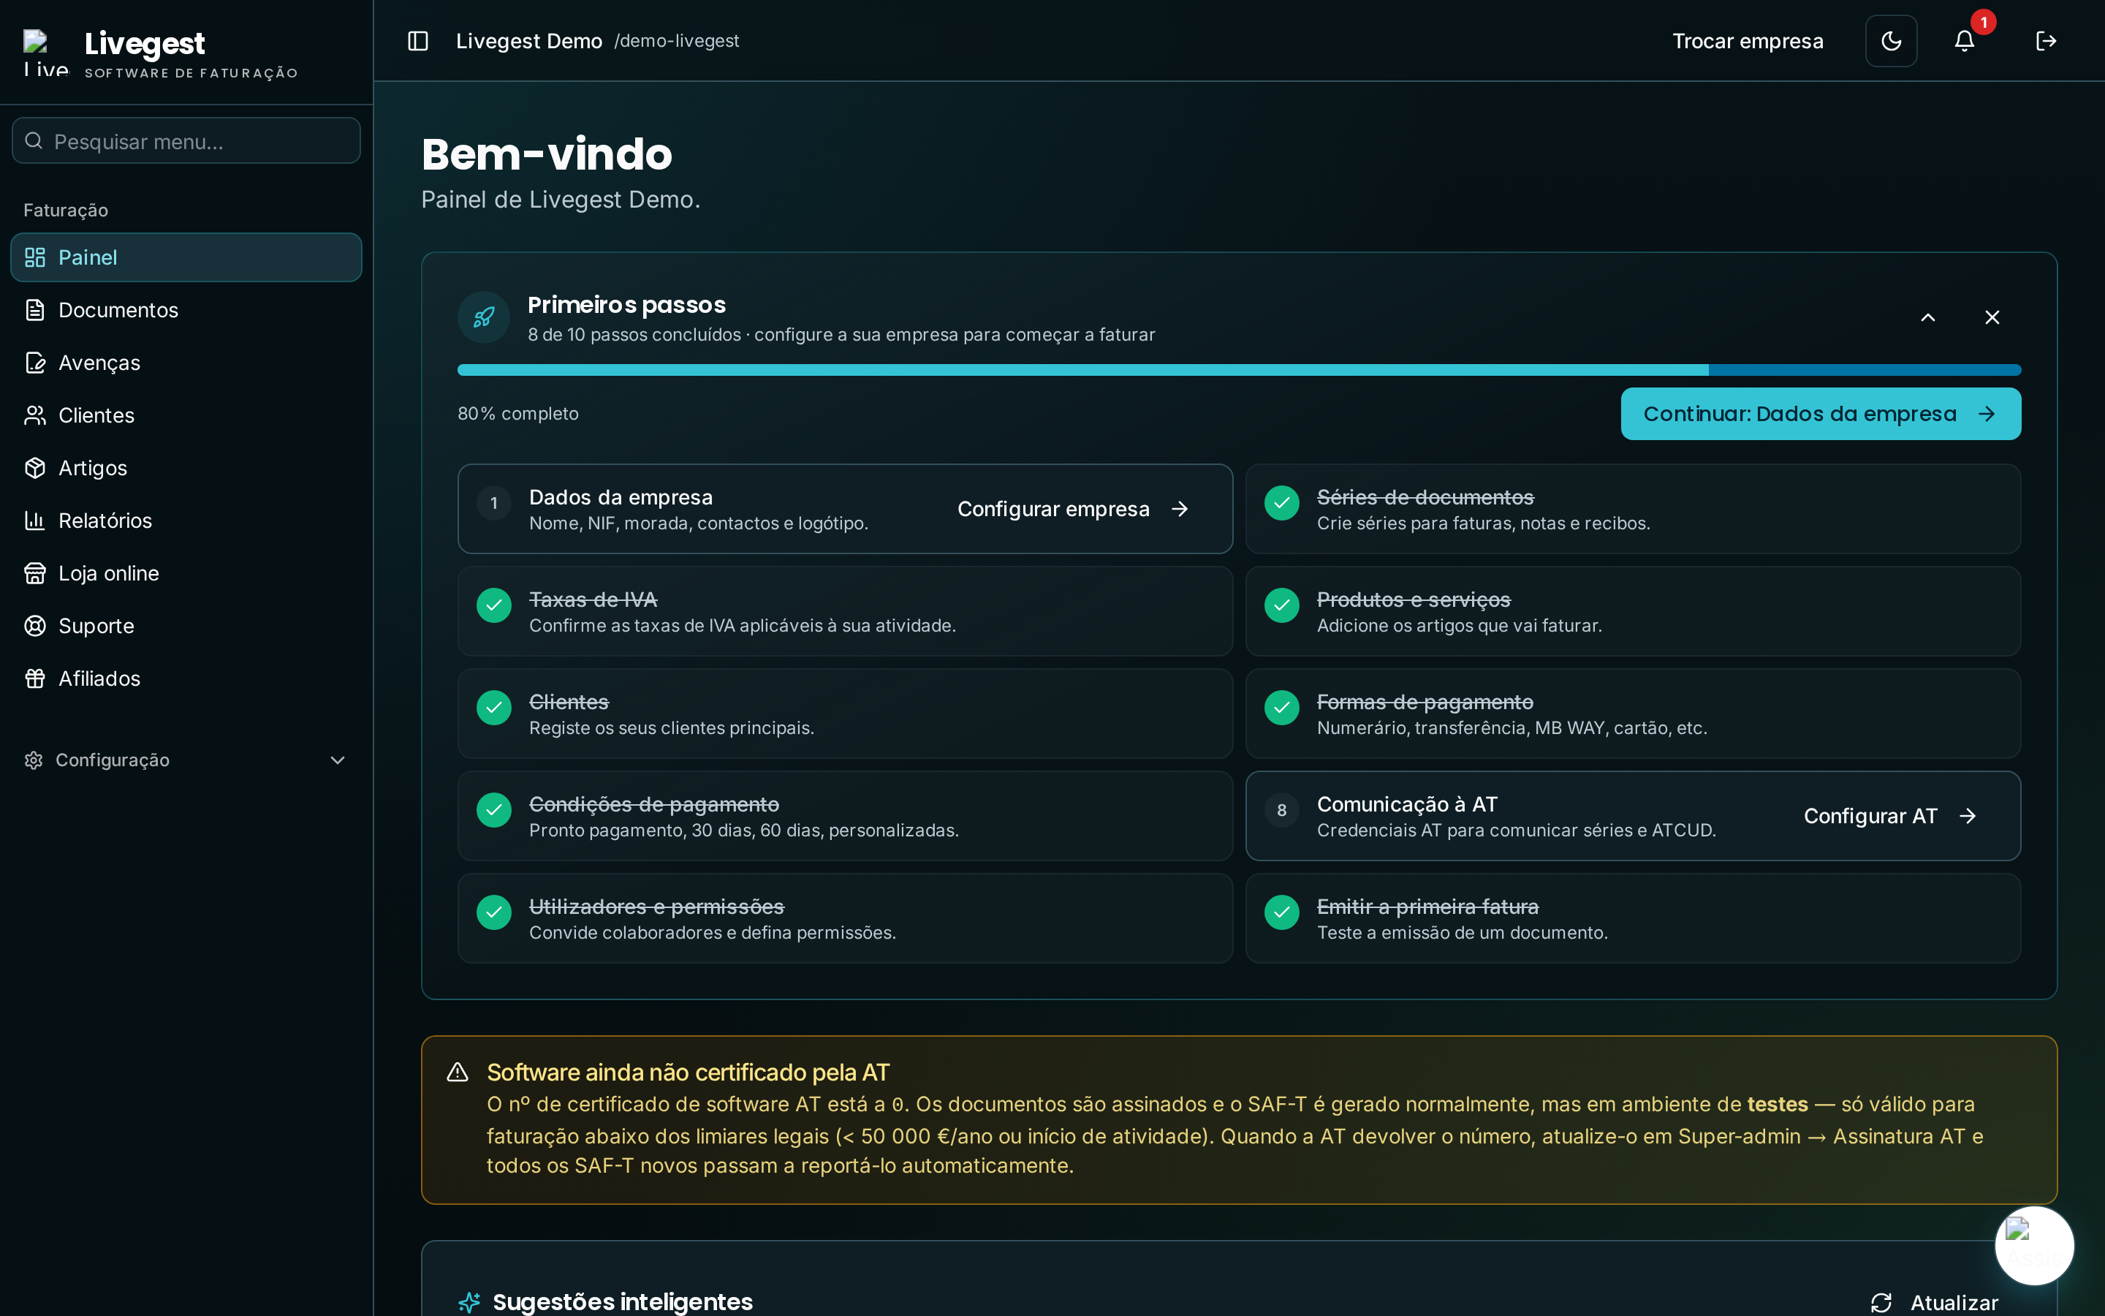The image size is (2105, 1316).
Task: Open Afiliados menu item
Action: 186,678
